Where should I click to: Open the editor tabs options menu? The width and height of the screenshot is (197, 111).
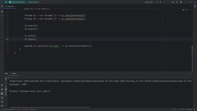coord(191,6)
